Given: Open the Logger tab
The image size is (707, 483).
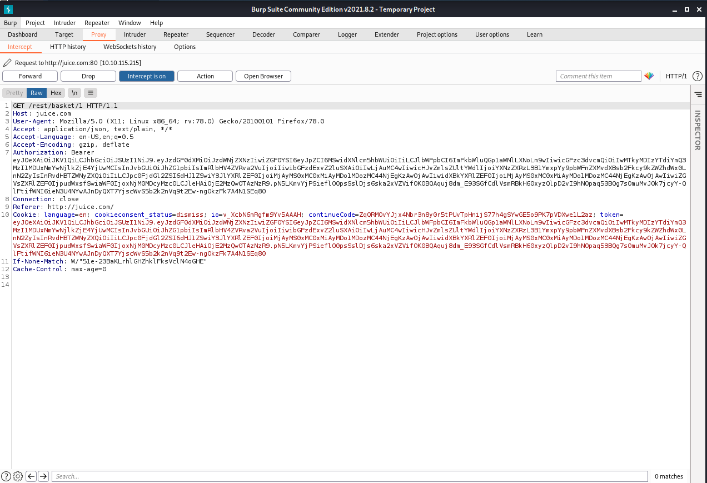Looking at the screenshot, I should point(347,34).
